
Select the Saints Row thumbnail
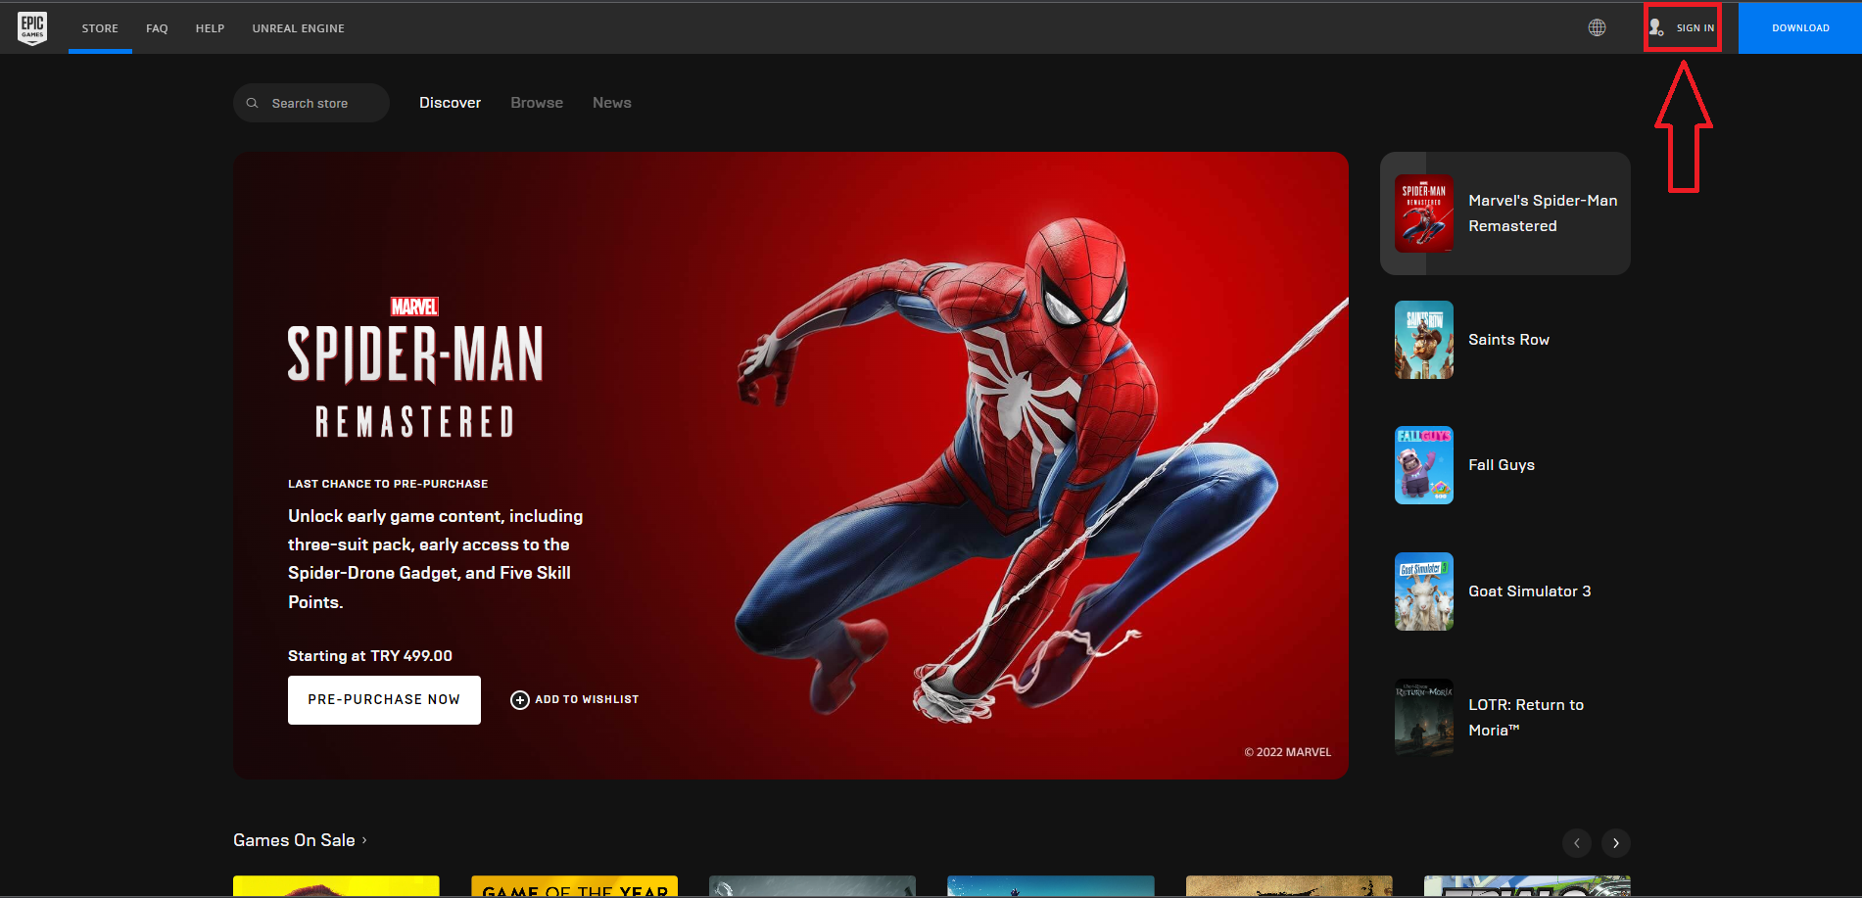click(x=1423, y=340)
